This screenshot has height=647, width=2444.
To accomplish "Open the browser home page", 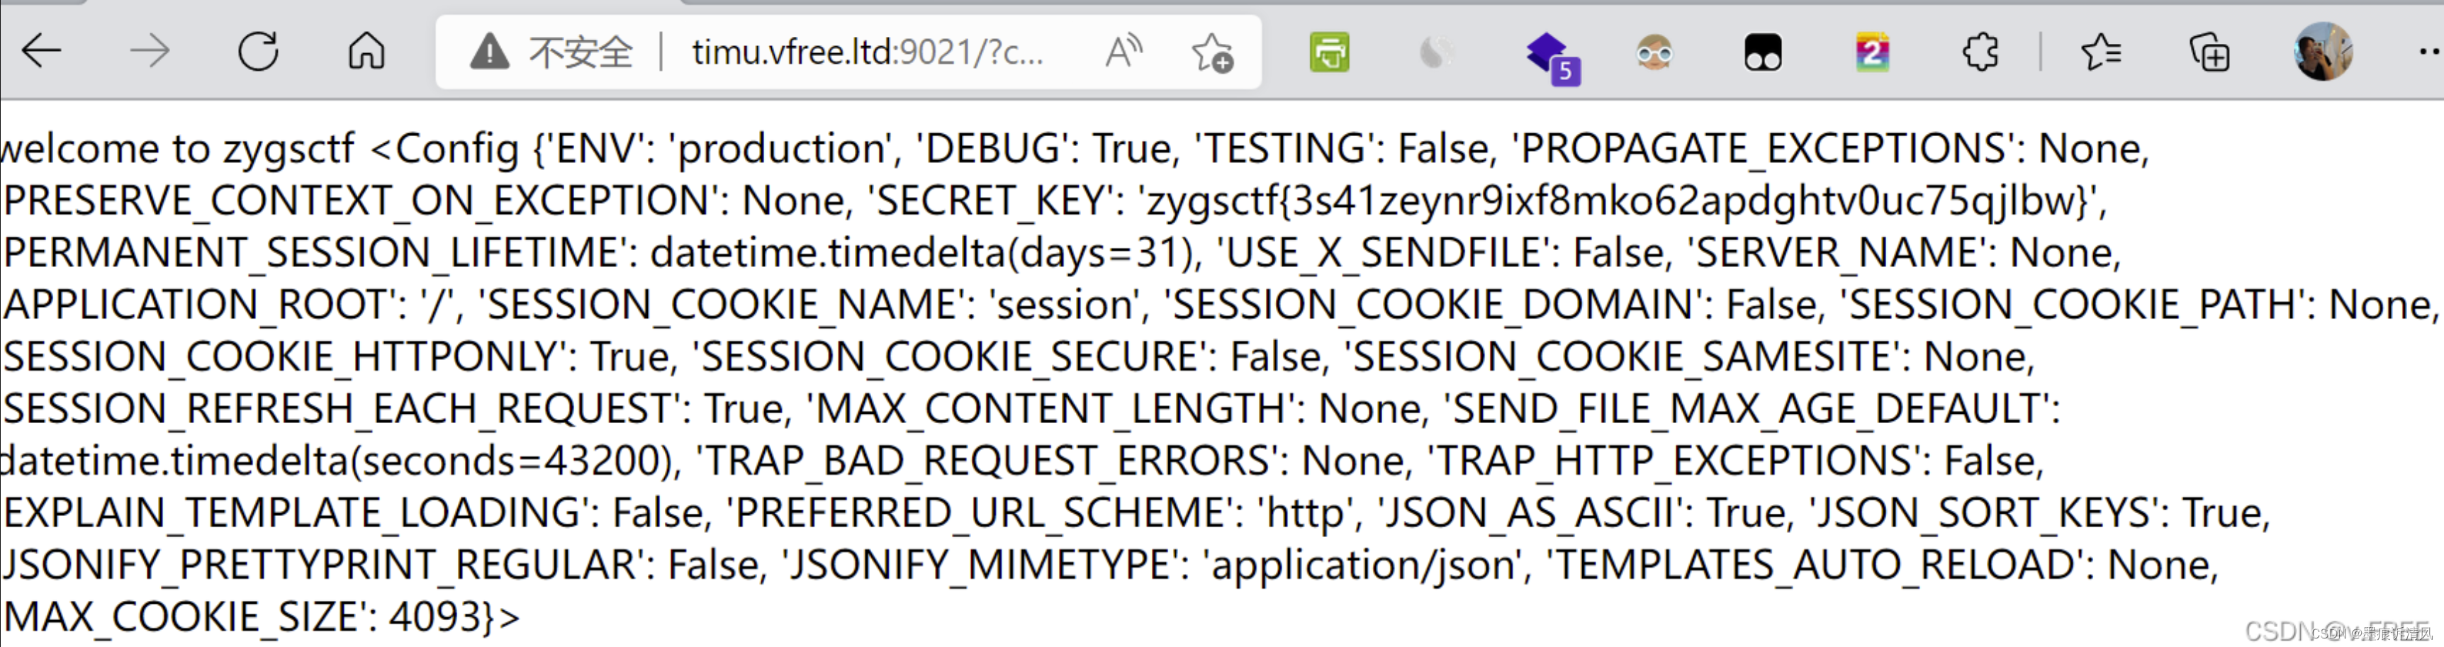I will (366, 51).
